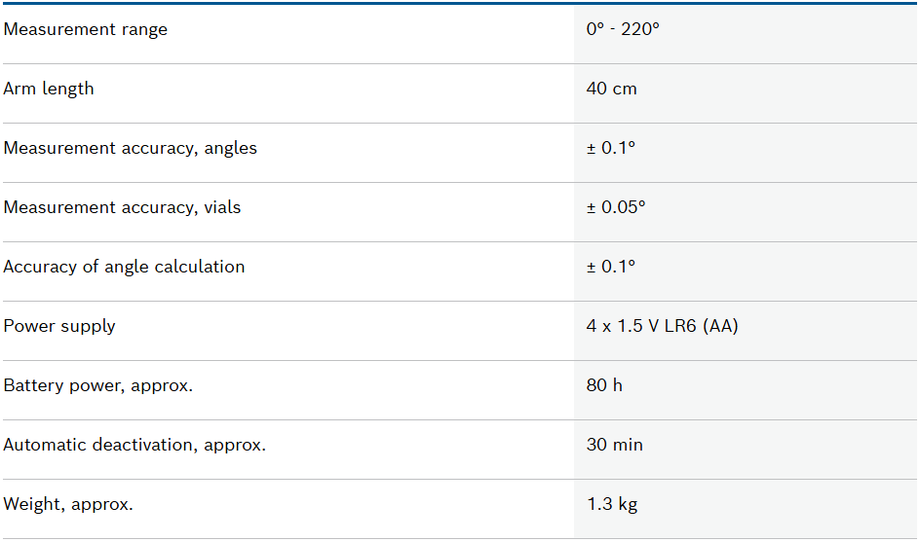
Task: Click the "Measurement range" label
Action: pyautogui.click(x=86, y=29)
